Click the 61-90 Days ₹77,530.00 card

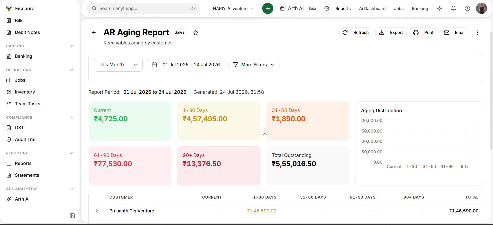click(130, 166)
